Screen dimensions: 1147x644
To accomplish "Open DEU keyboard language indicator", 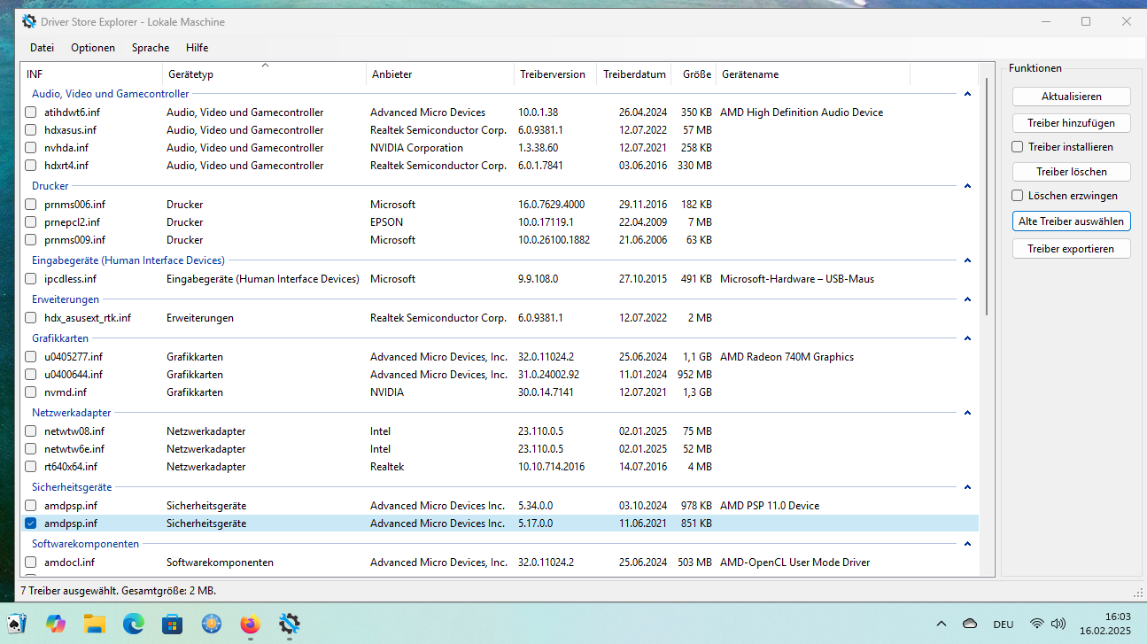I will (1004, 625).
